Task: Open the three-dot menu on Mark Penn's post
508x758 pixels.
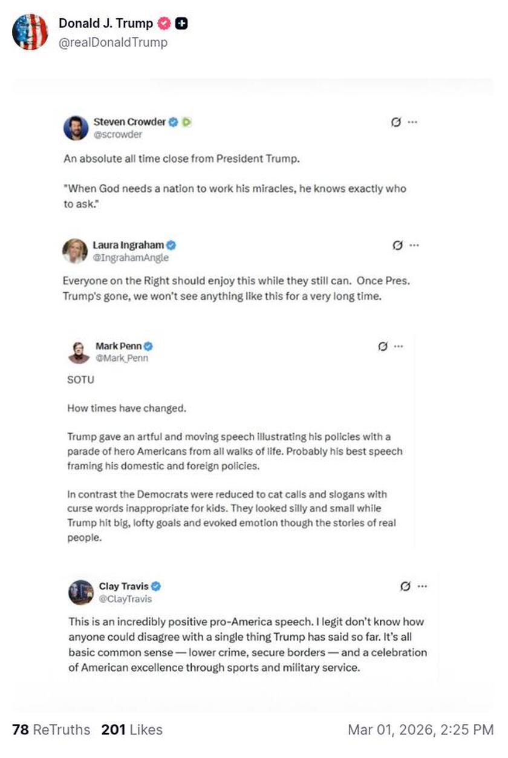Action: click(x=399, y=346)
